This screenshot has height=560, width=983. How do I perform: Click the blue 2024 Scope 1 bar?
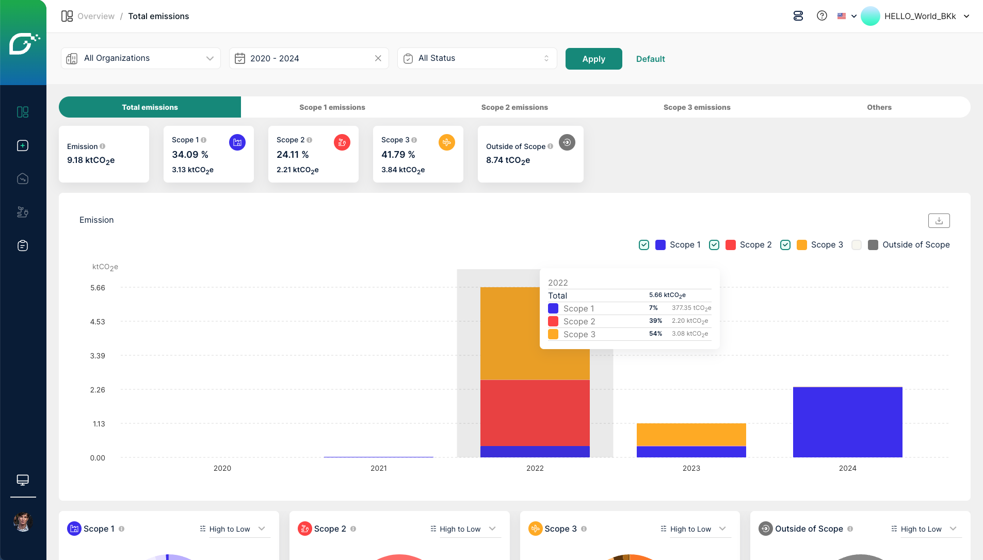tap(847, 422)
